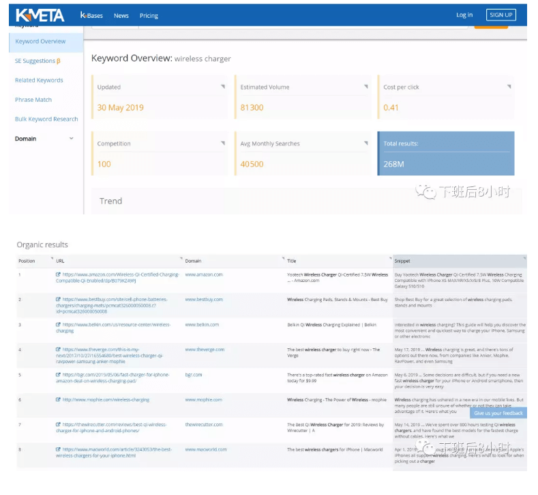
Task: Open the Position column filter arrow
Action: pos(51,259)
